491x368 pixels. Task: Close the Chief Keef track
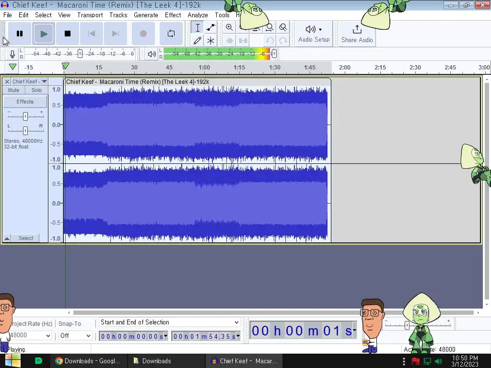point(7,81)
